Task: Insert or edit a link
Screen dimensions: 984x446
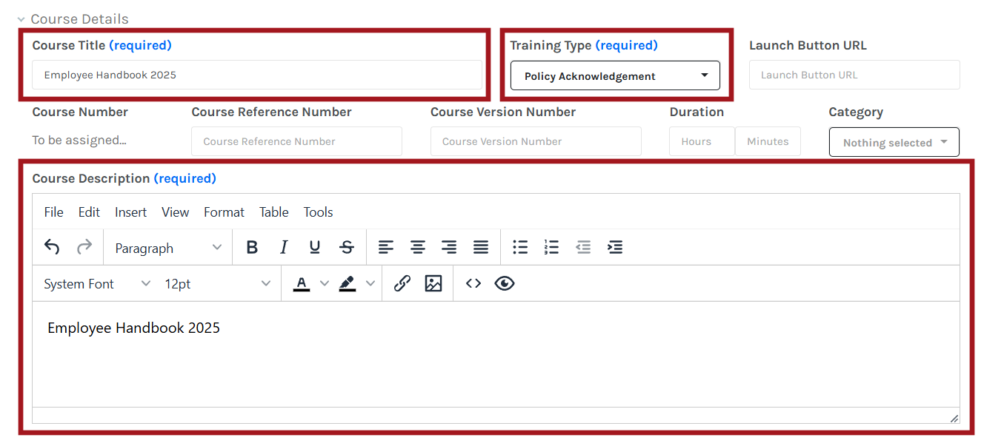Action: tap(402, 283)
